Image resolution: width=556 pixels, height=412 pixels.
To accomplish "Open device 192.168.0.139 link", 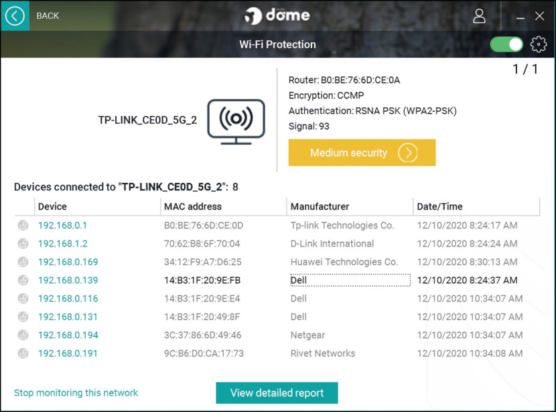I will click(x=68, y=281).
